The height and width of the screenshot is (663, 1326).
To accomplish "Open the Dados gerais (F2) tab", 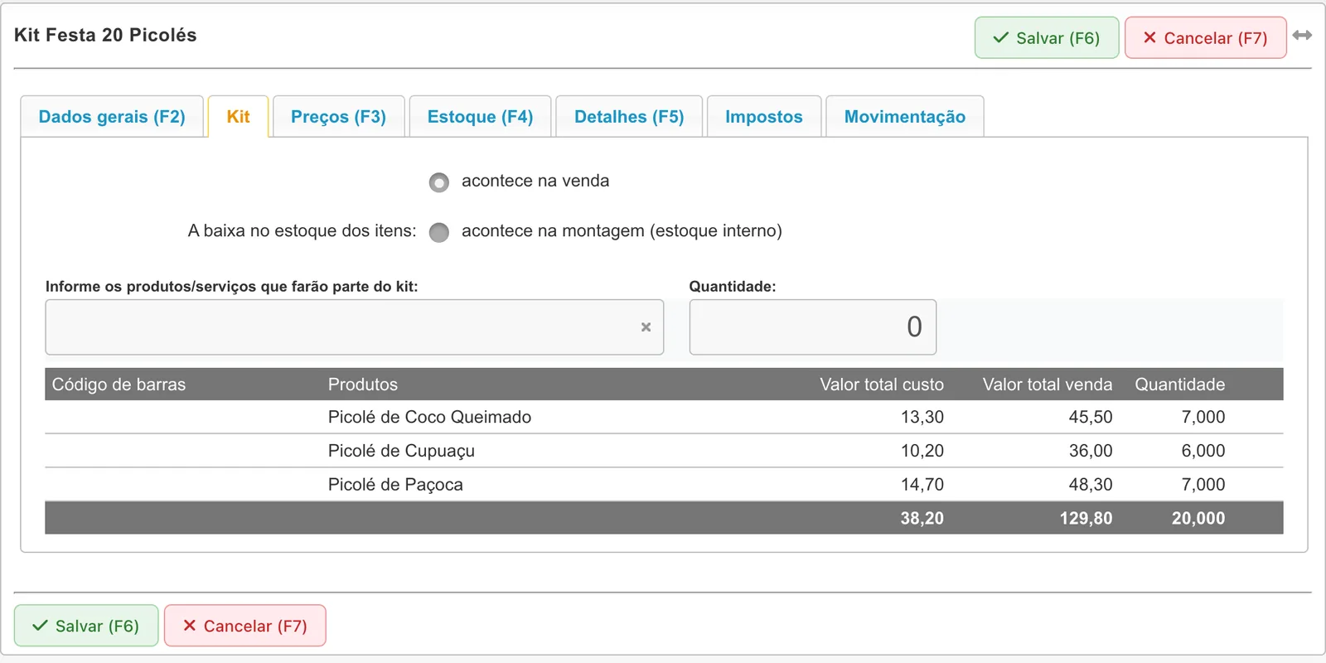I will (112, 117).
